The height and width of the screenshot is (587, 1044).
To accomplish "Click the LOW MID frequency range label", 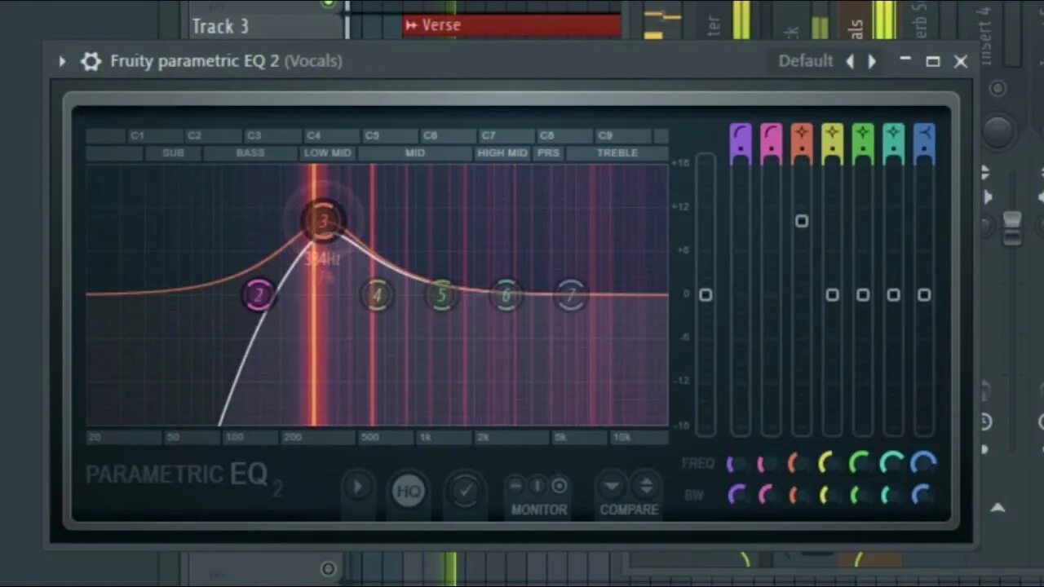I will tap(328, 153).
